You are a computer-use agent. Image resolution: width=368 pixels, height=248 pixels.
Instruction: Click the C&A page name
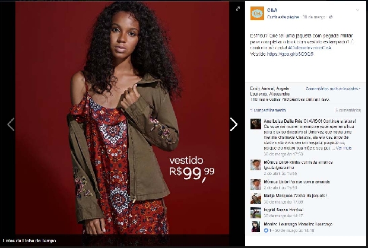pos(272,10)
